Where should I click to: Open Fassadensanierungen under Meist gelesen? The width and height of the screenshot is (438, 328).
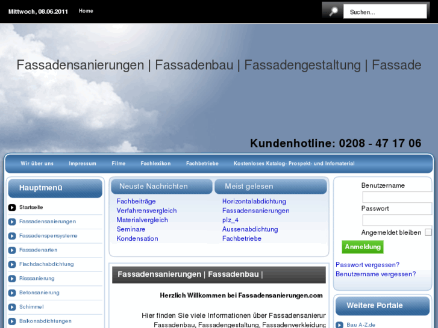click(256, 211)
